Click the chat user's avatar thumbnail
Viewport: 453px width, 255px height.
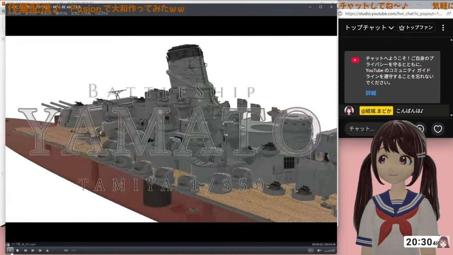point(349,111)
